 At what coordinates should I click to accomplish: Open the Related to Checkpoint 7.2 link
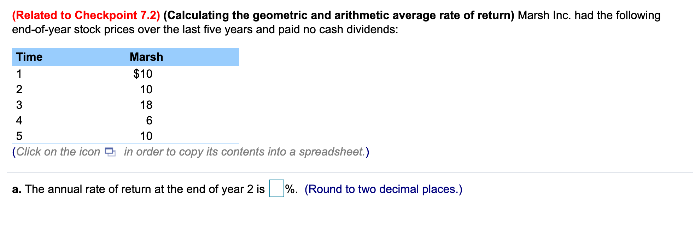click(86, 15)
